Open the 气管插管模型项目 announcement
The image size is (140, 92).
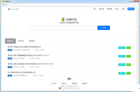tap(28, 56)
